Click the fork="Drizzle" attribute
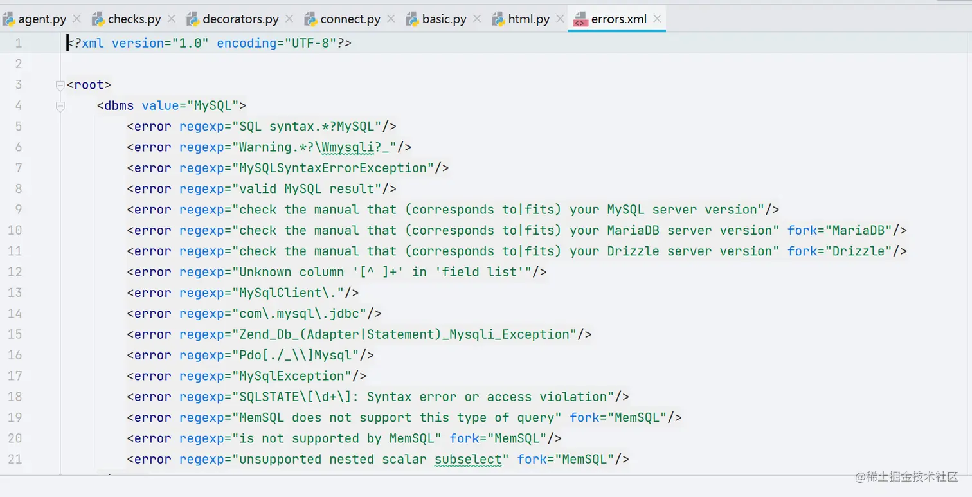The image size is (972, 497). [x=840, y=251]
